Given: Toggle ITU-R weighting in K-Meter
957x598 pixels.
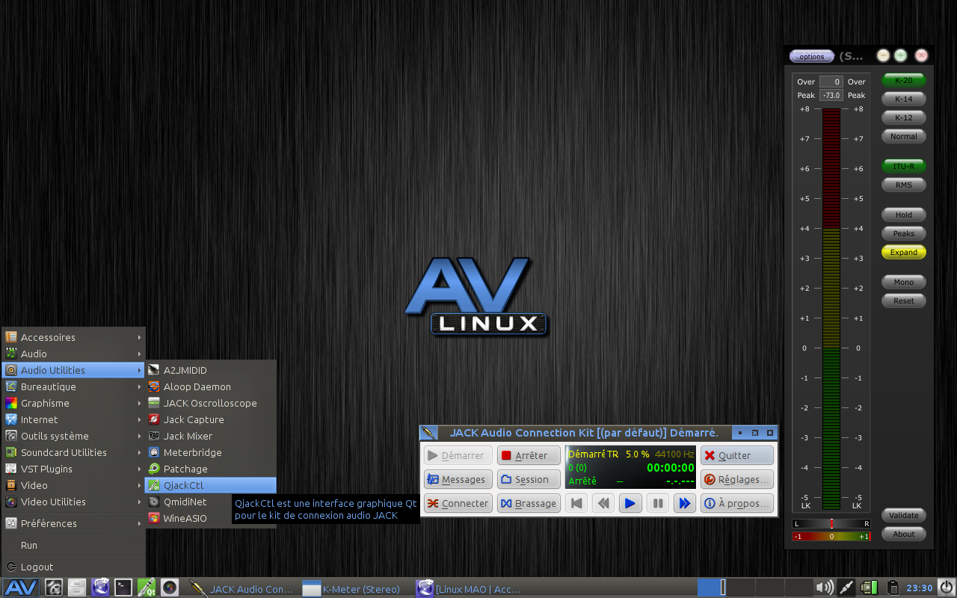Looking at the screenshot, I should [x=903, y=166].
